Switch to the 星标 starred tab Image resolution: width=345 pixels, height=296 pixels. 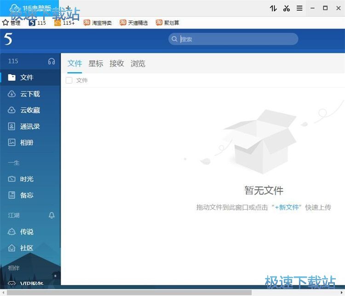96,63
